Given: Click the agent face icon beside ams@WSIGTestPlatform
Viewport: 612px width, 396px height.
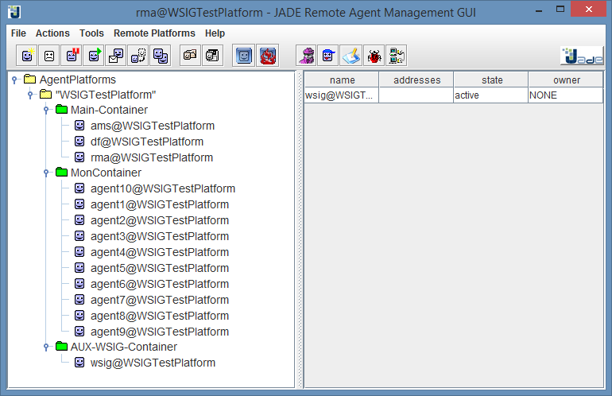Looking at the screenshot, I should [x=79, y=126].
